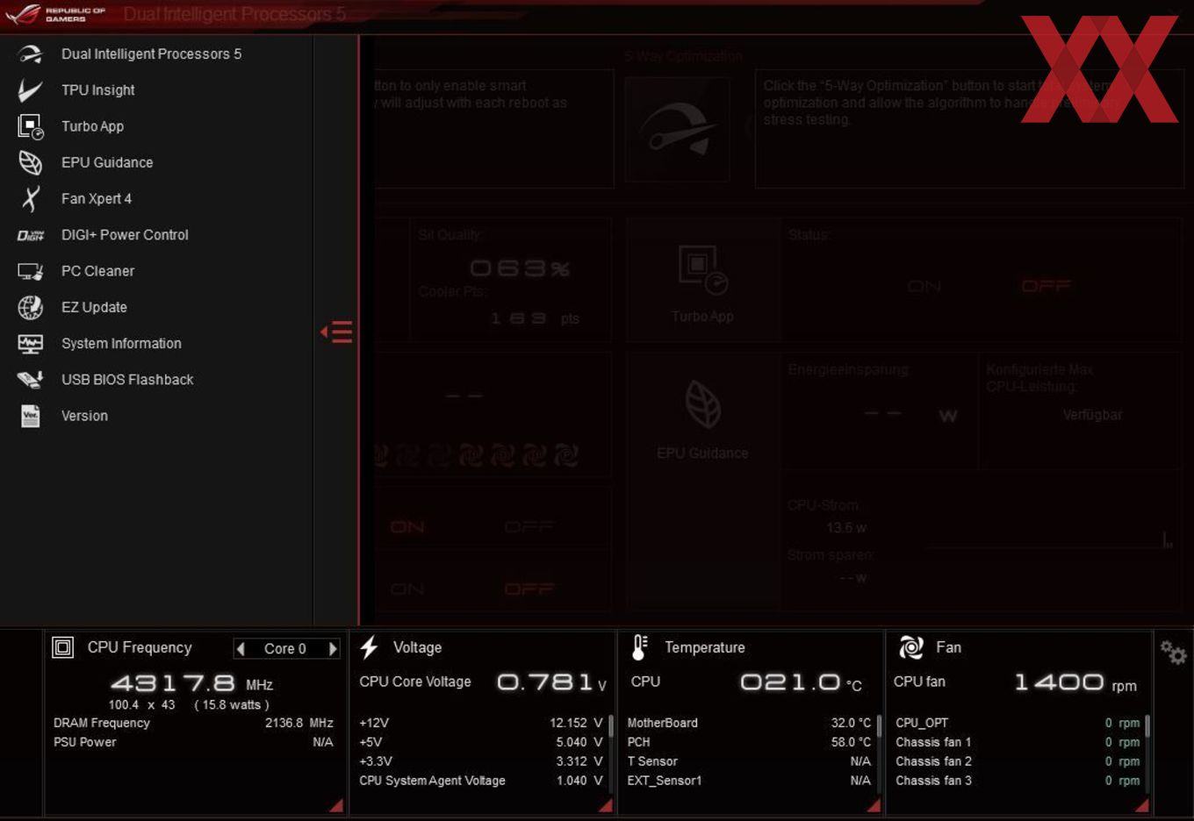
Task: Switch to previous CPU core with left arrow
Action: click(x=241, y=649)
